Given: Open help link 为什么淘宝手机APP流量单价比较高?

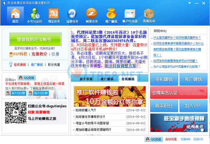Looking at the screenshot, I should tap(177, 67).
